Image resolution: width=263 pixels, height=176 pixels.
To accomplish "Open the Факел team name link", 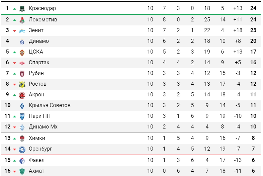I will 36,160.
